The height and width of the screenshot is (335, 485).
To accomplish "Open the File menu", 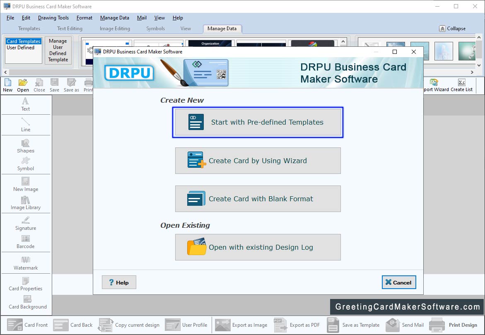I will pyautogui.click(x=10, y=18).
